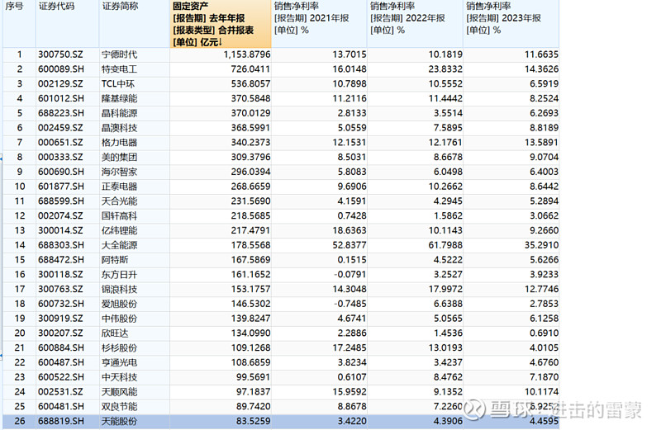Image resolution: width=661 pixels, height=430 pixels.
Task: Click stock code 601012.SH
Action: (60, 98)
